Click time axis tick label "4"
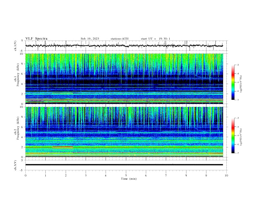 [x=106, y=175]
